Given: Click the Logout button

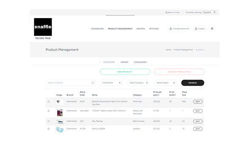Looking at the screenshot, I should coord(200,29).
